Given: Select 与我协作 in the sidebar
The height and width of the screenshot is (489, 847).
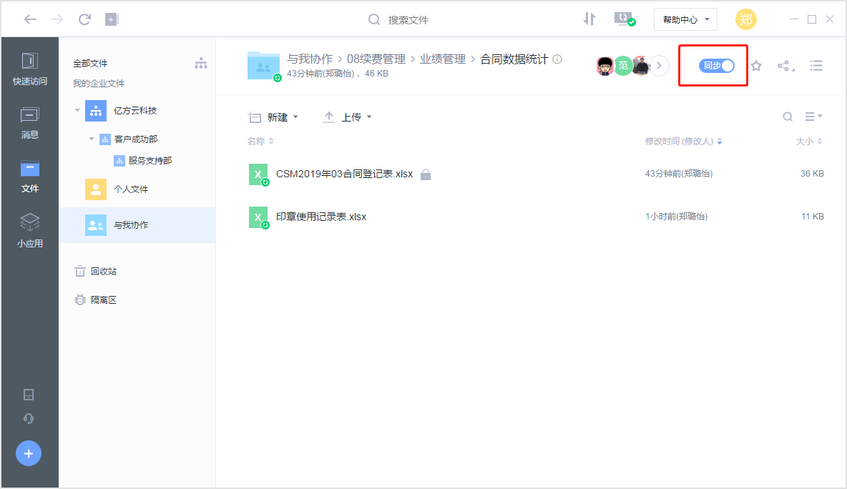Looking at the screenshot, I should [x=133, y=224].
